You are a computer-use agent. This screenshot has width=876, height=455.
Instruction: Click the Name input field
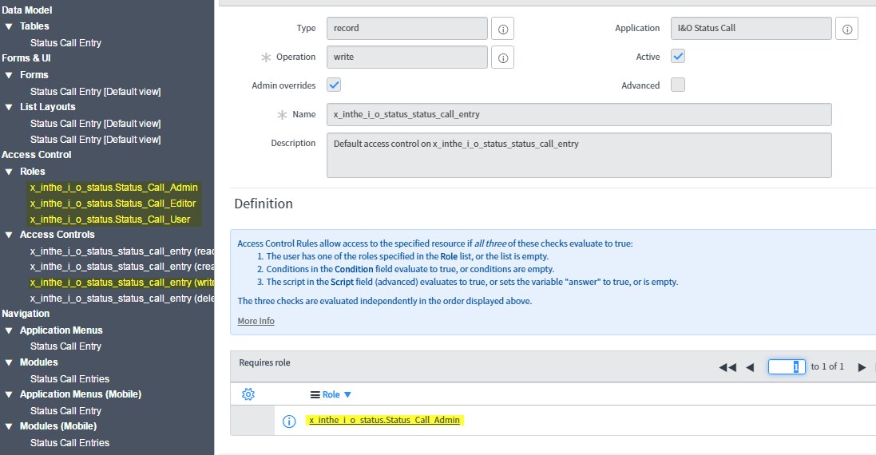pos(579,114)
